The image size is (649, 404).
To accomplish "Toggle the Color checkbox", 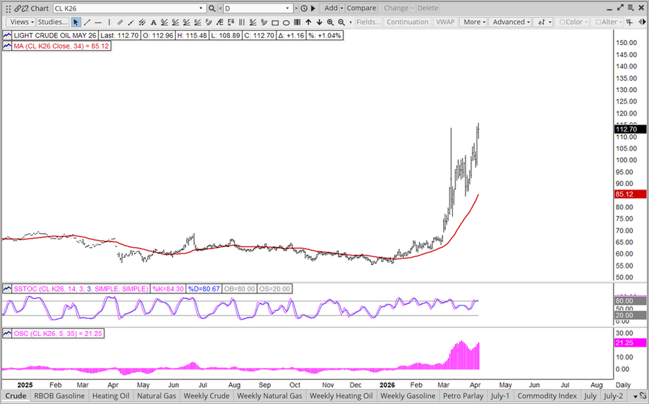I will point(562,22).
